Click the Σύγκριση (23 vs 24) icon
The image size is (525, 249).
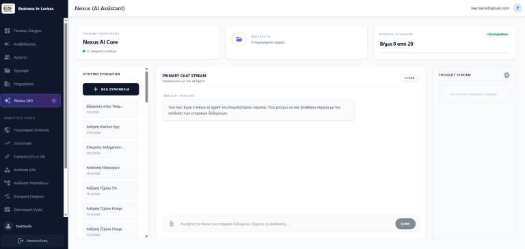(7, 156)
